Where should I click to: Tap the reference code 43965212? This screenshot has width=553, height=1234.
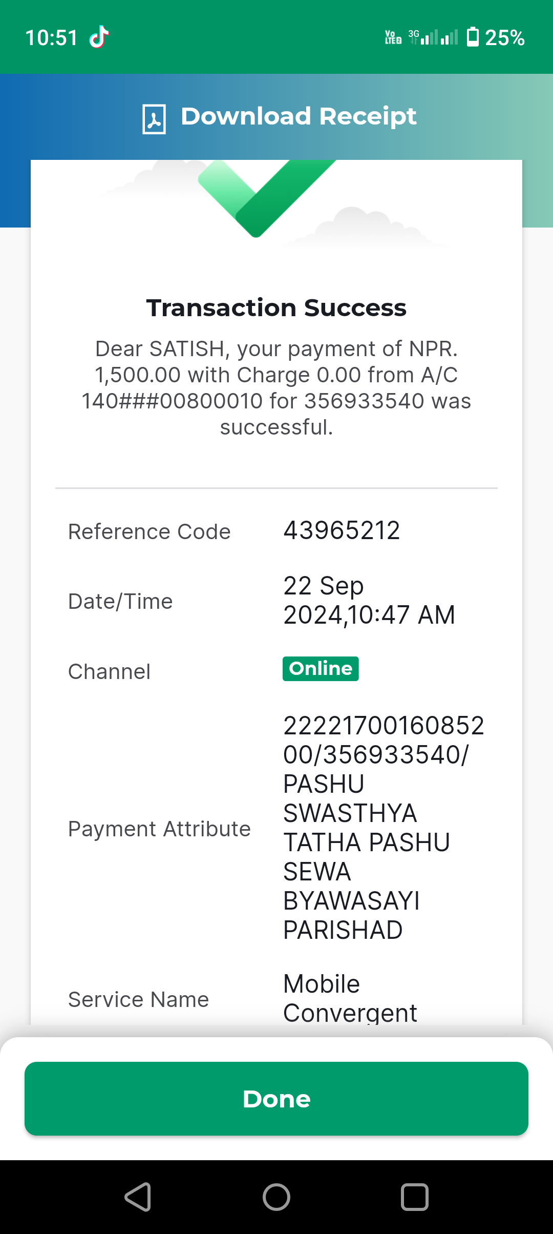coord(342,530)
